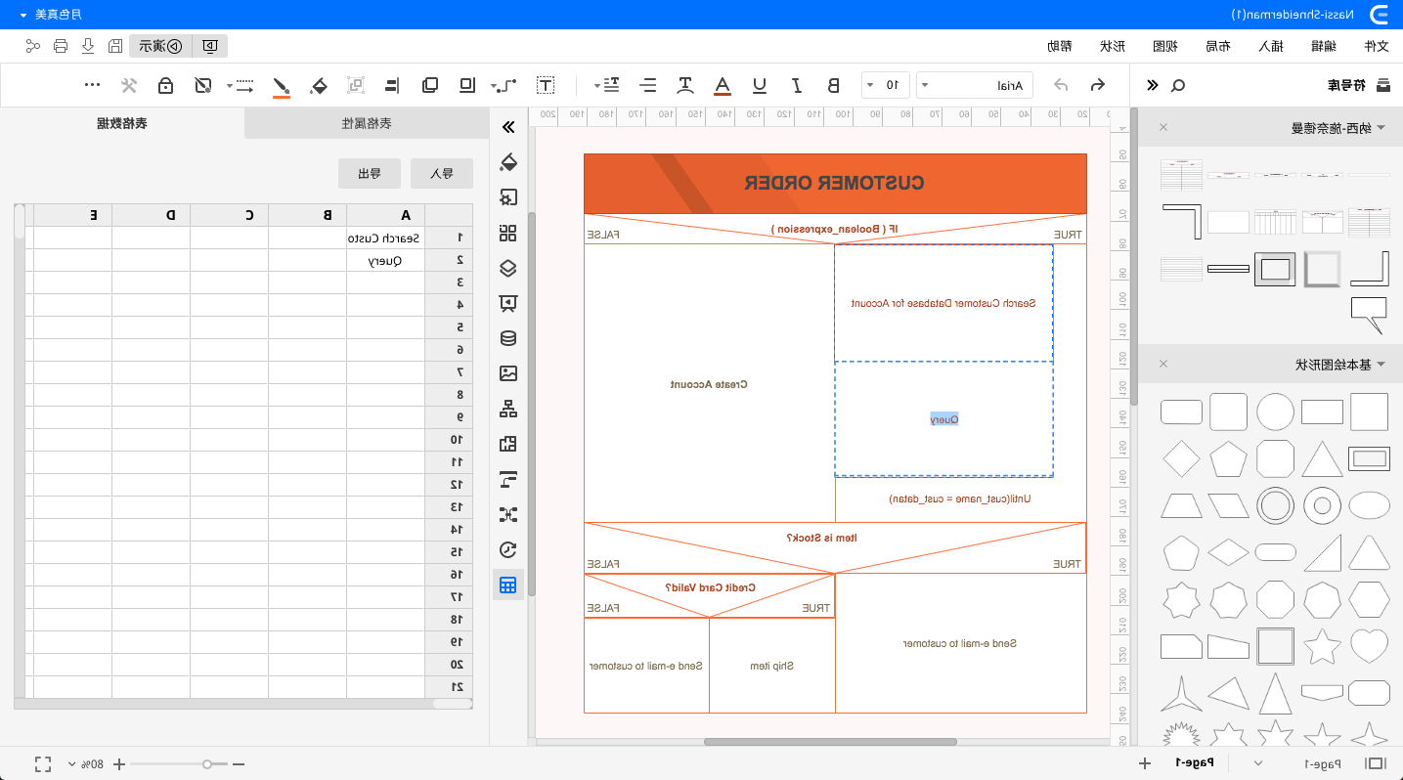Viewport: 1403px width, 780px height.
Task: Click the fullscreen icon in status bar
Action: 43,763
